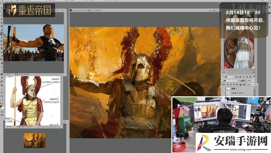The image size is (271, 153).
Task: Lock all padlock icon
Action: click(240, 85)
